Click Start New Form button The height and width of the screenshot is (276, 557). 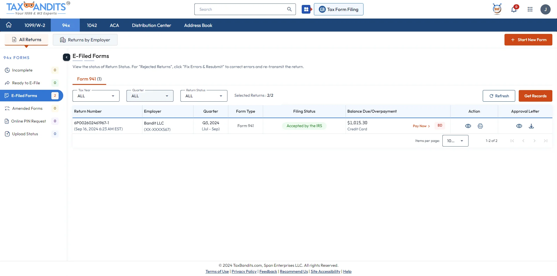pyautogui.click(x=528, y=40)
